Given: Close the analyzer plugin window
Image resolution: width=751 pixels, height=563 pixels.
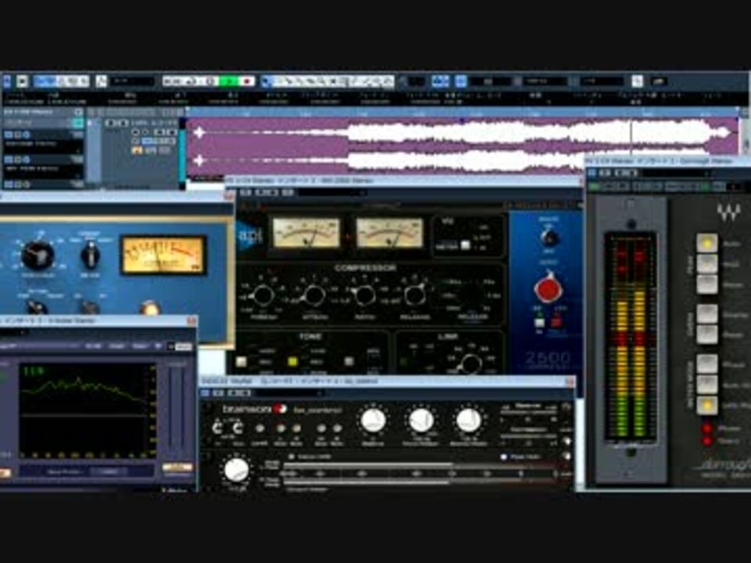Looking at the screenshot, I should [x=192, y=321].
